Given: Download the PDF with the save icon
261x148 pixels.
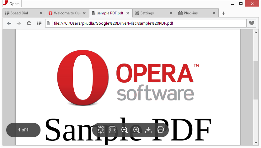Looking at the screenshot, I should click(x=148, y=130).
